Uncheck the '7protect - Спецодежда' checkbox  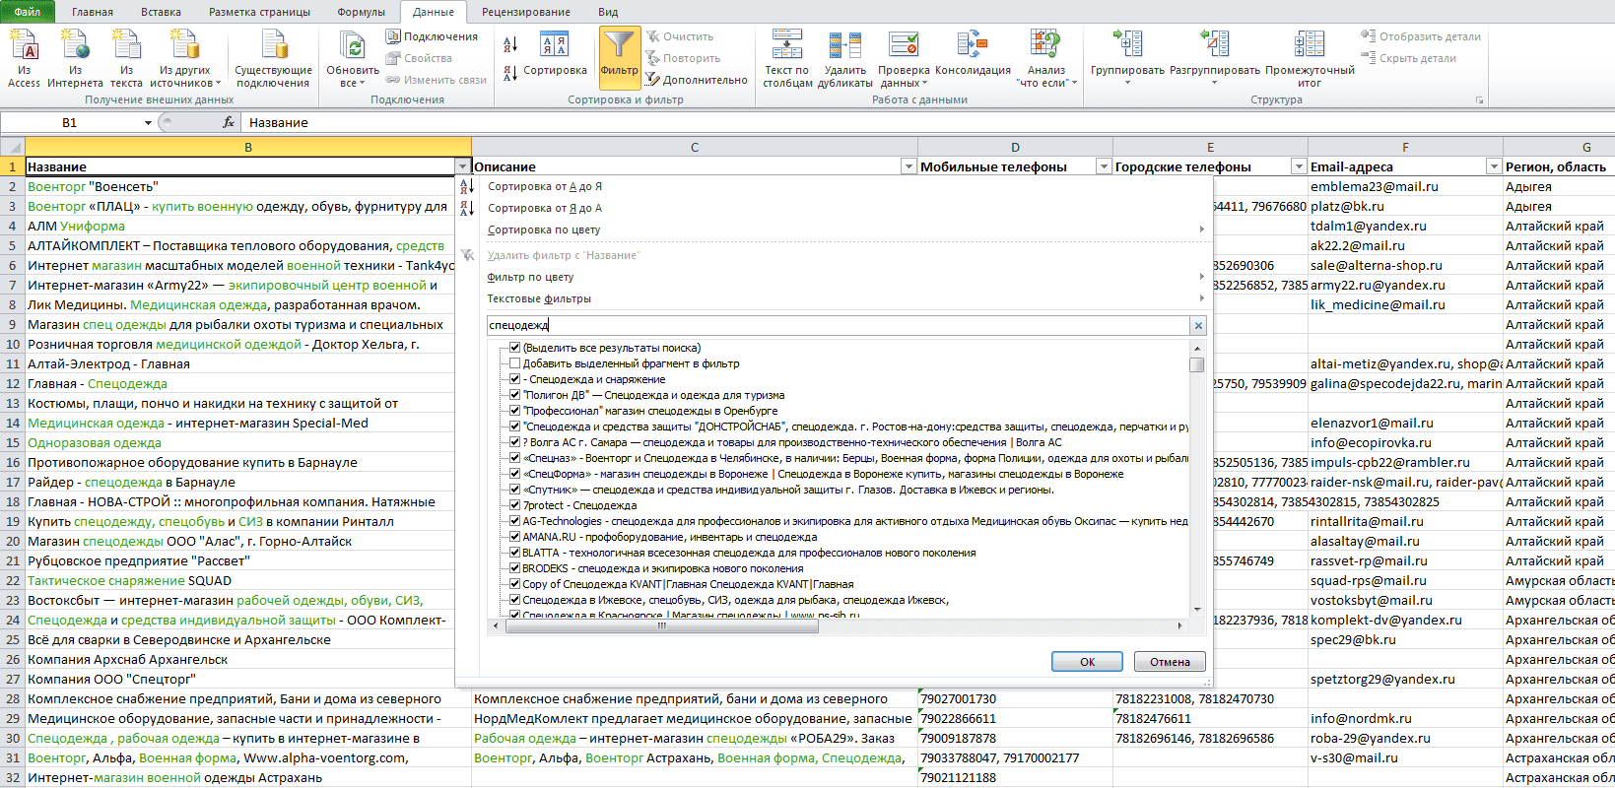click(x=514, y=505)
